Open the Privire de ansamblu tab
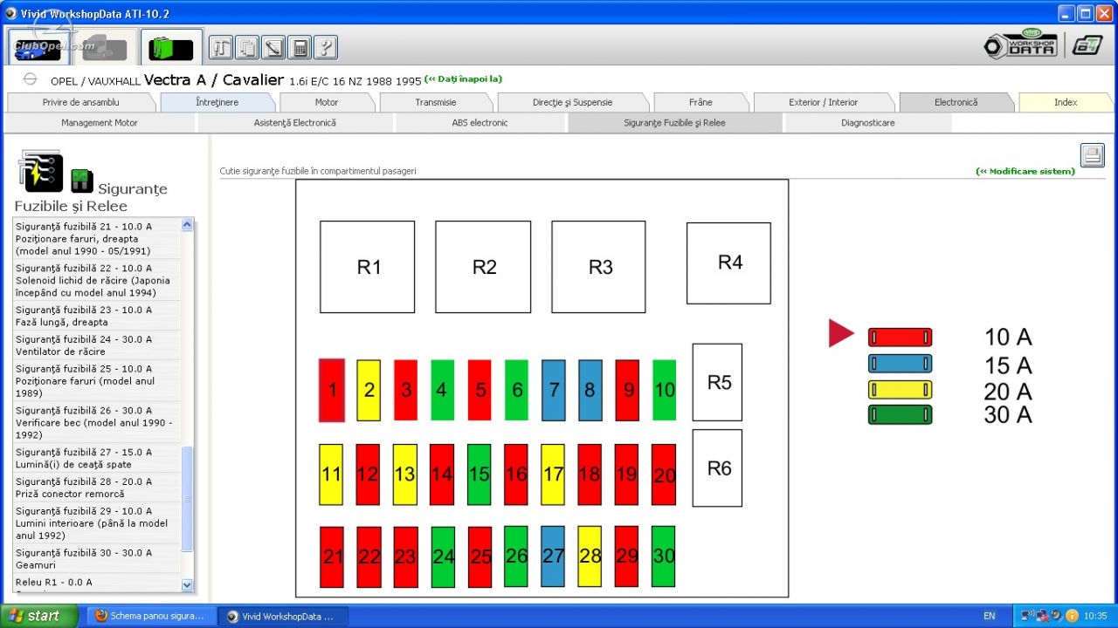The height and width of the screenshot is (628, 1118). tap(81, 102)
